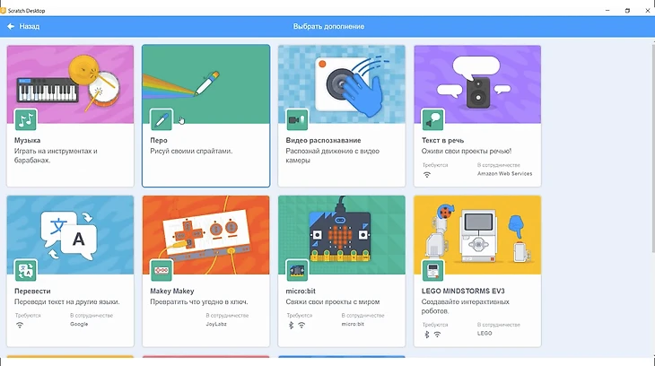This screenshot has height=366, width=655.
Task: Click Wi-Fi requirement icon on micro:bit card
Action: pos(301,325)
